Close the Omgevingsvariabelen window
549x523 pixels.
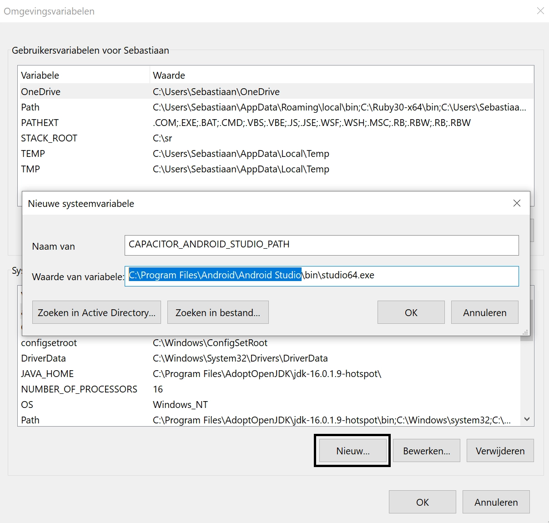540,11
